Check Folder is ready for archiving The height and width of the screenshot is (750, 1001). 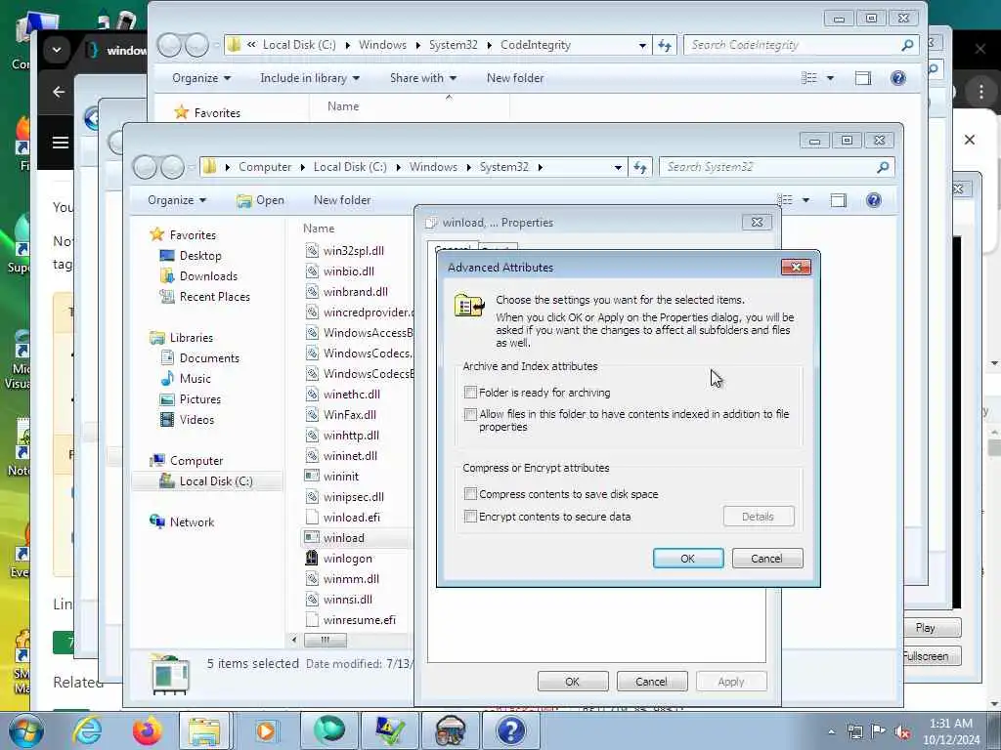(x=470, y=393)
